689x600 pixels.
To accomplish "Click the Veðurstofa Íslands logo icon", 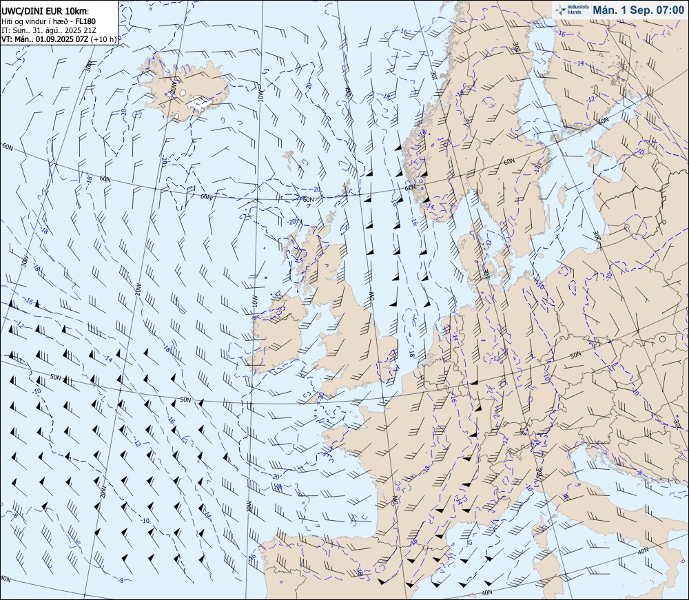I will (x=560, y=10).
